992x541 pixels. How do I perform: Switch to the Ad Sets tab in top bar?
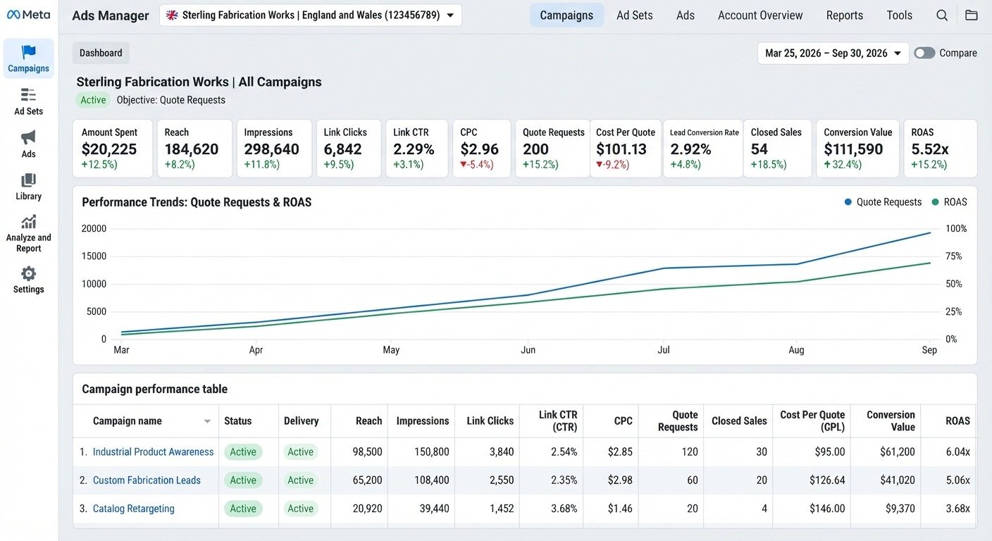tap(634, 15)
